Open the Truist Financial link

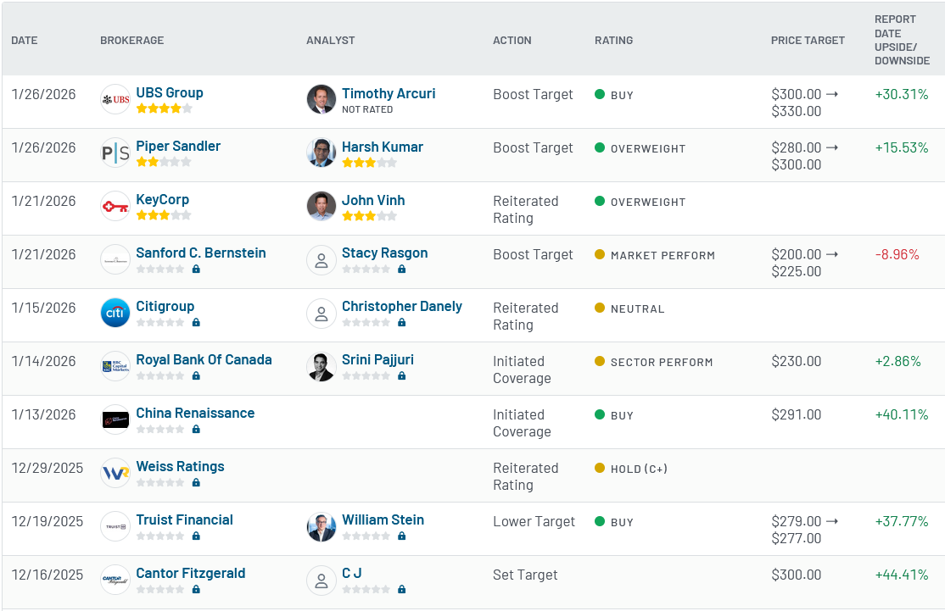tap(184, 520)
